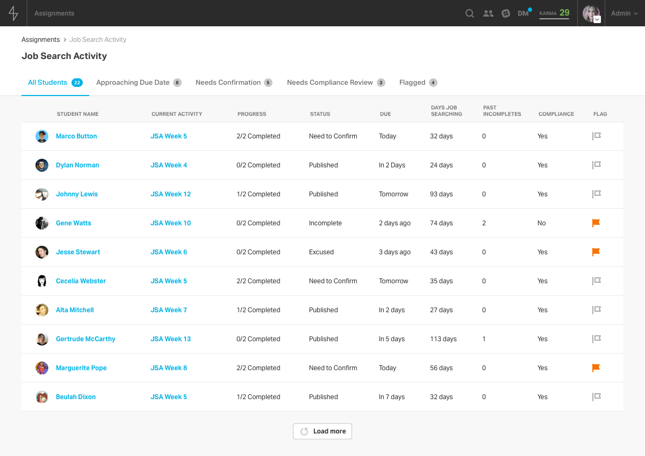Expand the profile avatar chevron menu
The height and width of the screenshot is (456, 645).
(597, 20)
